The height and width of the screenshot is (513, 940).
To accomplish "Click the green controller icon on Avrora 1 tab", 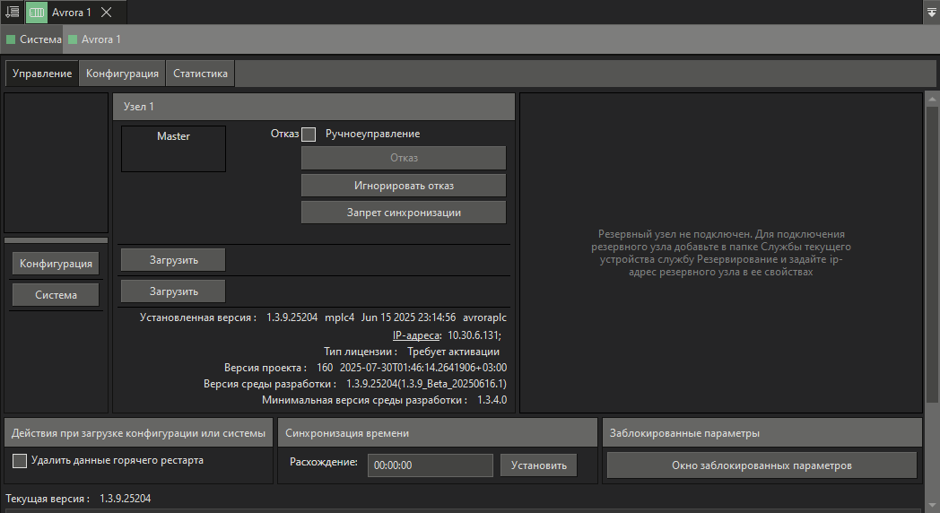I will click(x=37, y=12).
